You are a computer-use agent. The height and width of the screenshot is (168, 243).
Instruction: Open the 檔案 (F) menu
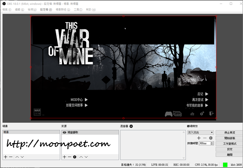click(7, 10)
